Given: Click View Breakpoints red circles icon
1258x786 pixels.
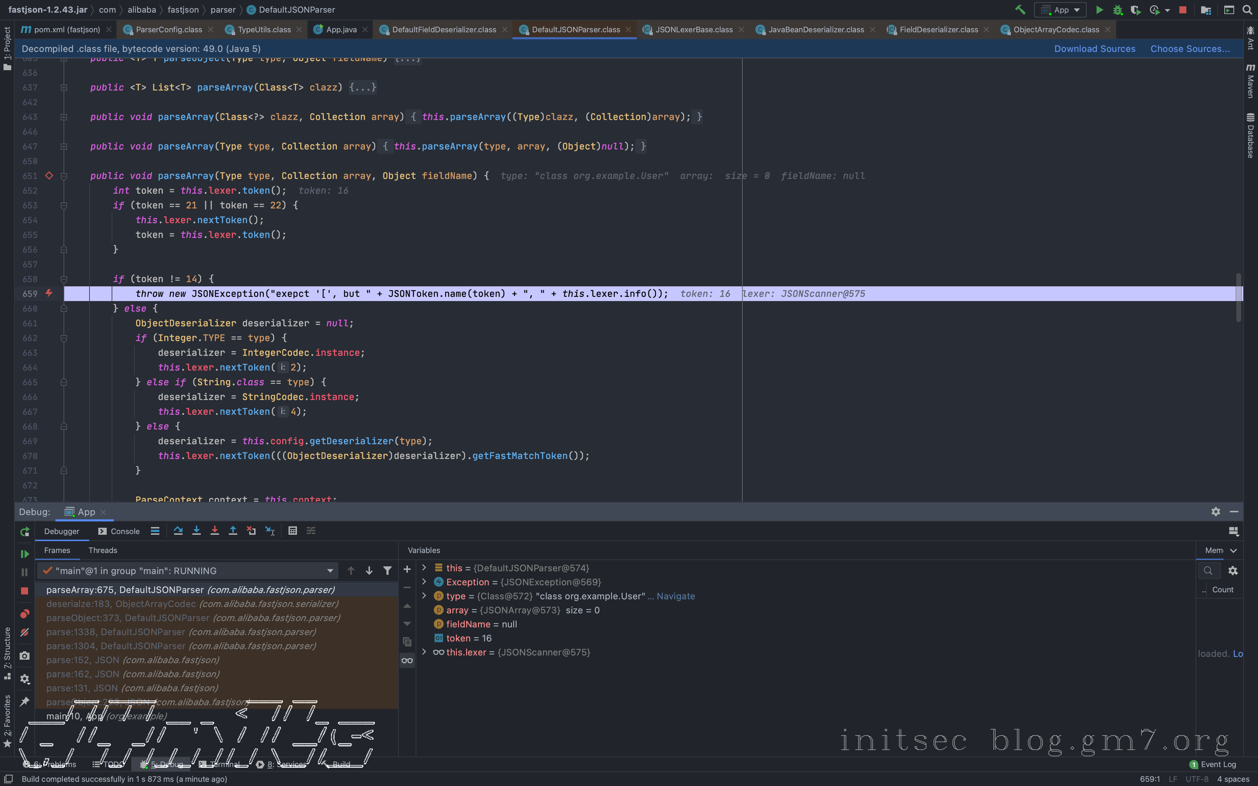Looking at the screenshot, I should click(25, 614).
